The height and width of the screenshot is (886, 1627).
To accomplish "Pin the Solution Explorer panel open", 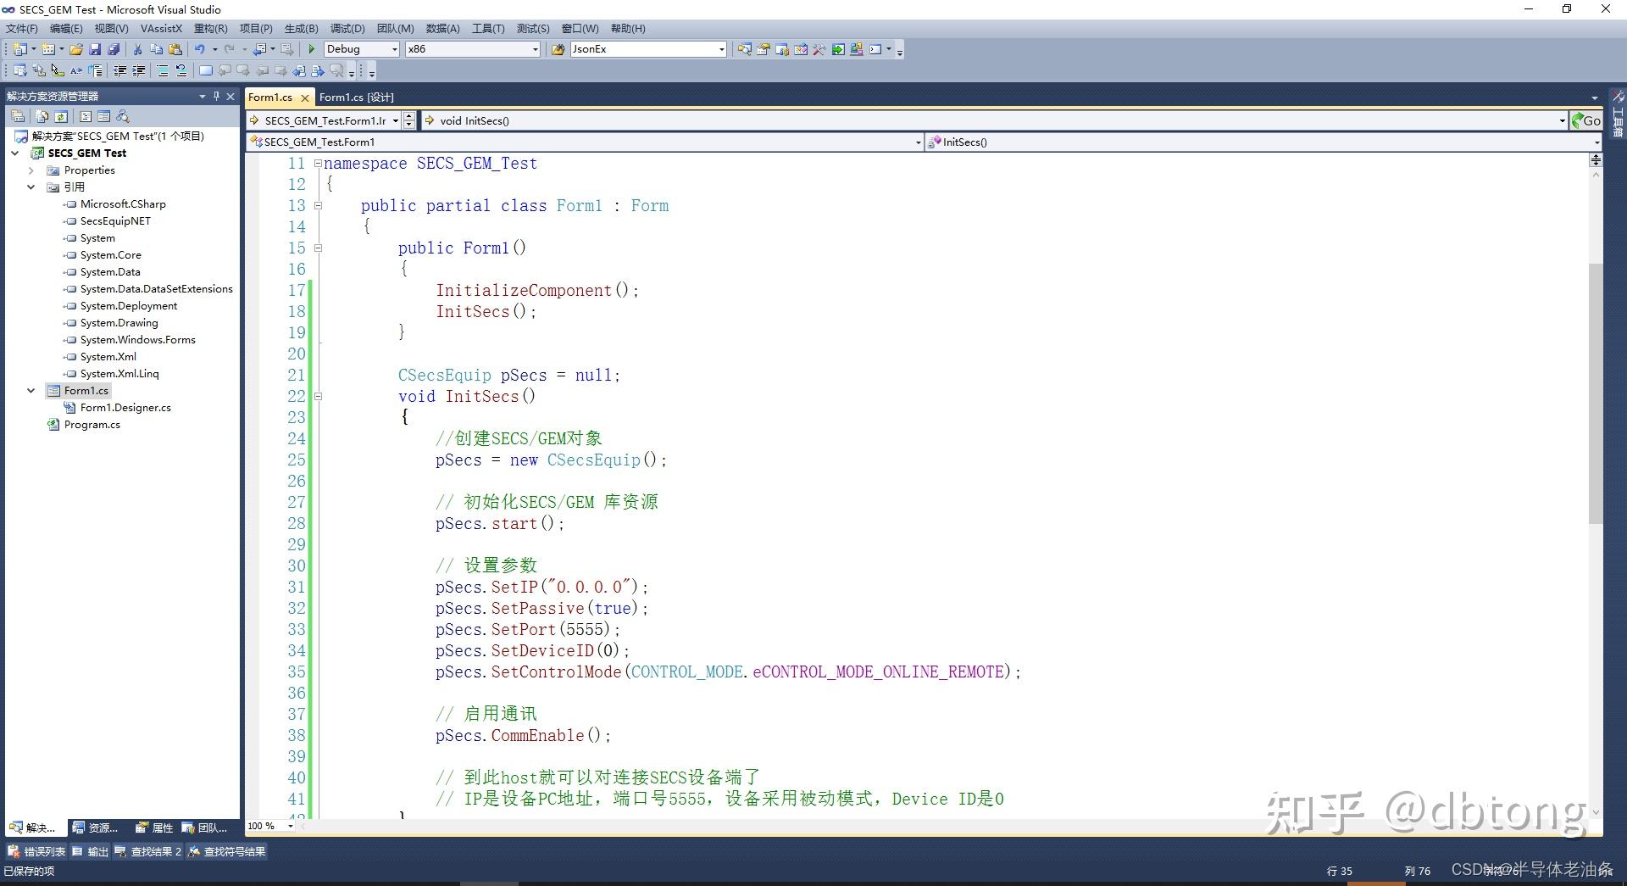I will [215, 96].
